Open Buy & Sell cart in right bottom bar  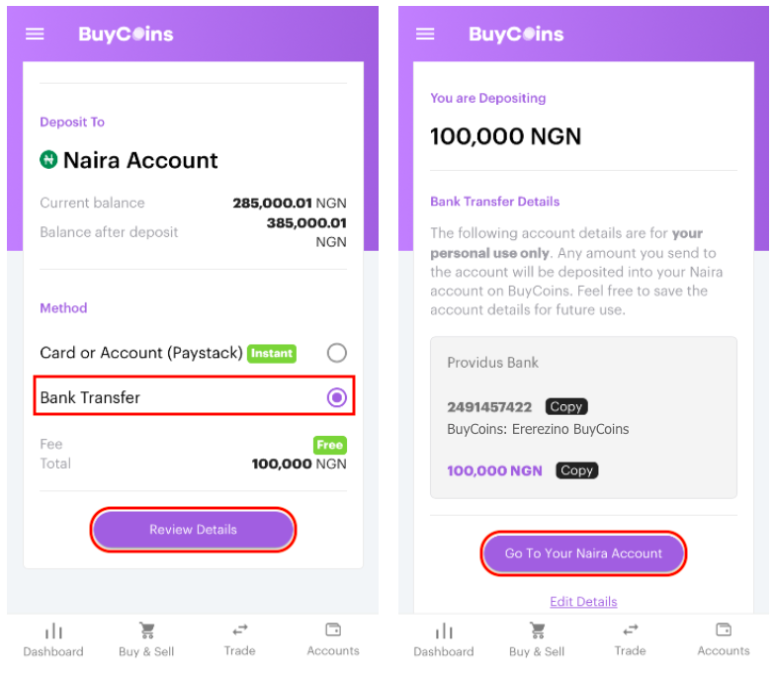[537, 631]
